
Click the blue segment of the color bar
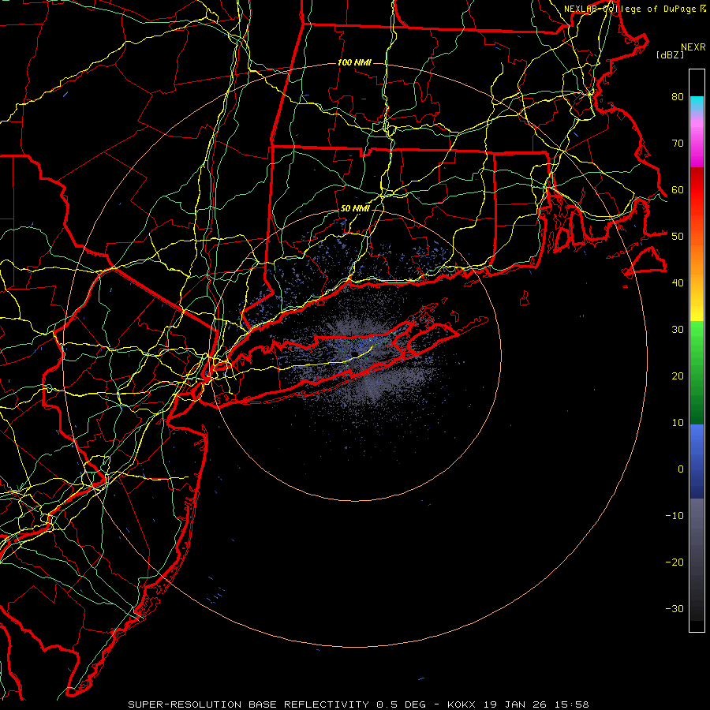697,461
